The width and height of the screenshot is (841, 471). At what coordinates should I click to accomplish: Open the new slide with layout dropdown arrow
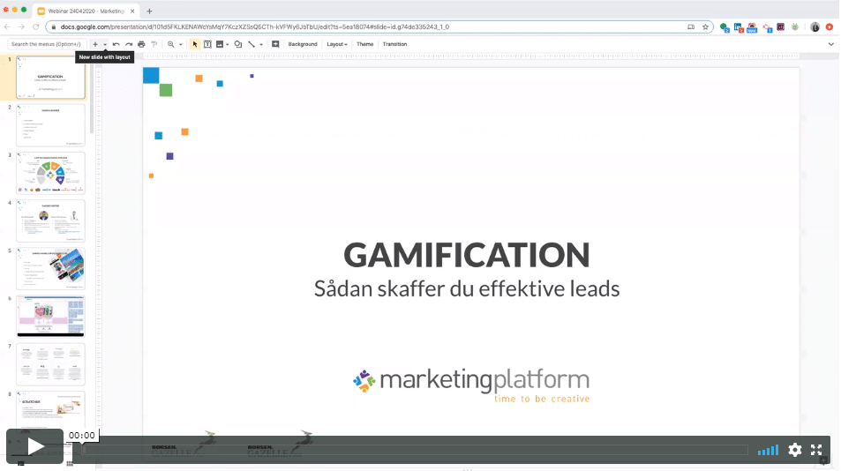pyautogui.click(x=105, y=44)
